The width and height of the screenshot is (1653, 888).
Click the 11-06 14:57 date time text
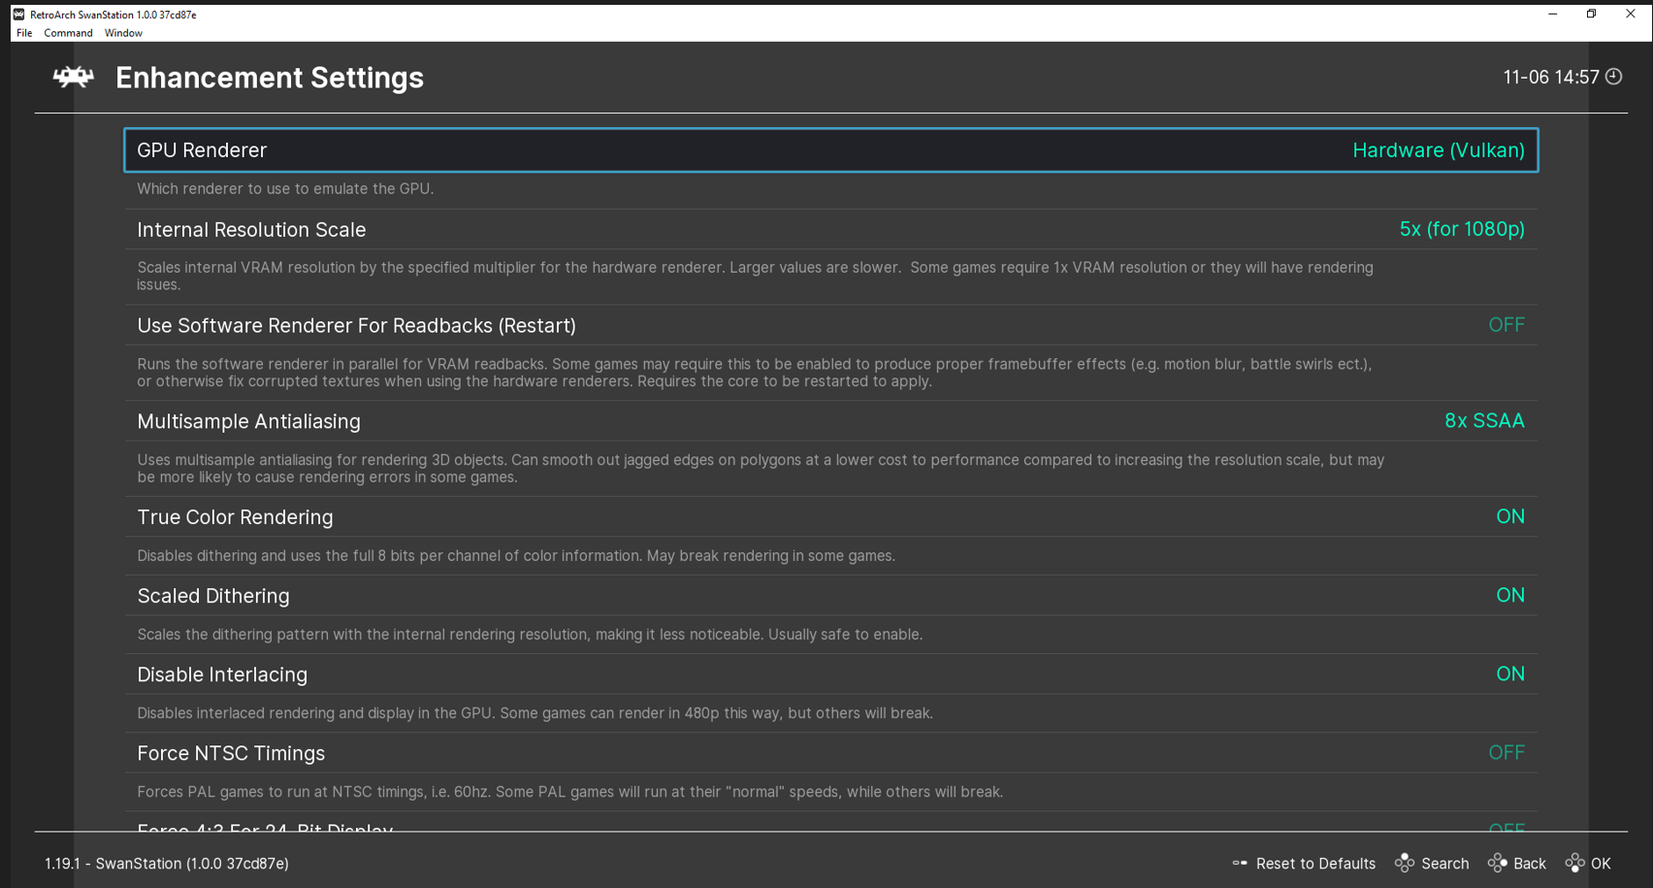coord(1551,77)
